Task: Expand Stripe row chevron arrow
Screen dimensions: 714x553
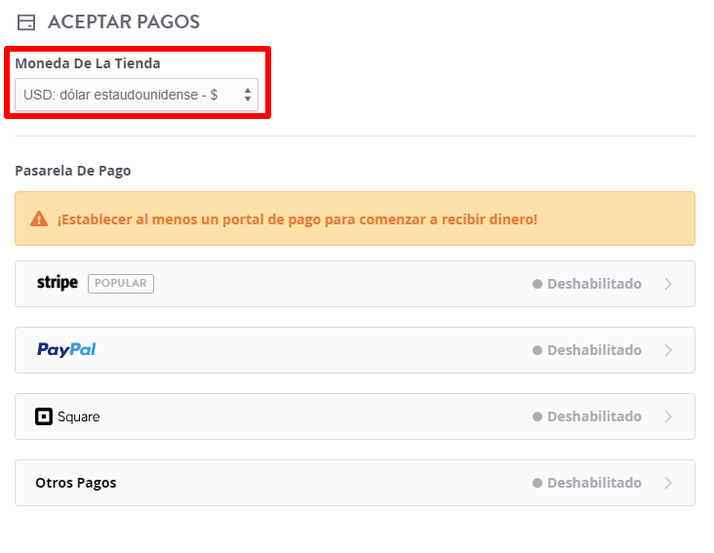Action: tap(668, 284)
